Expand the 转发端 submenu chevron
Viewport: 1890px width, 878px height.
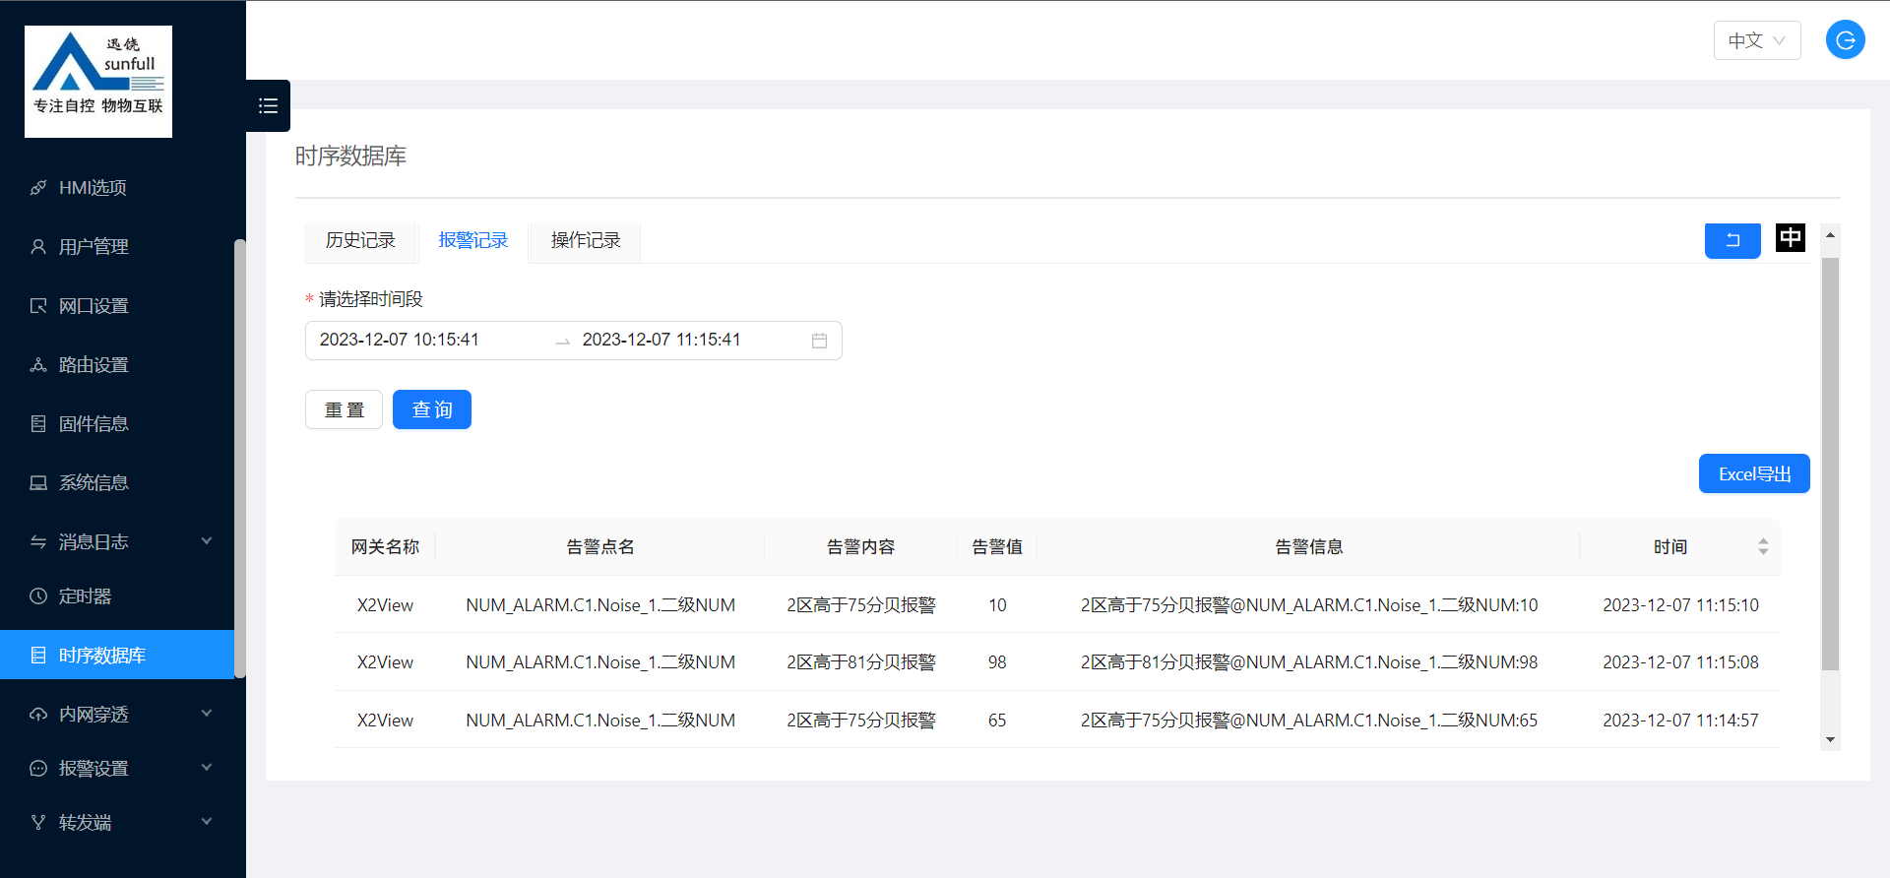click(x=207, y=821)
